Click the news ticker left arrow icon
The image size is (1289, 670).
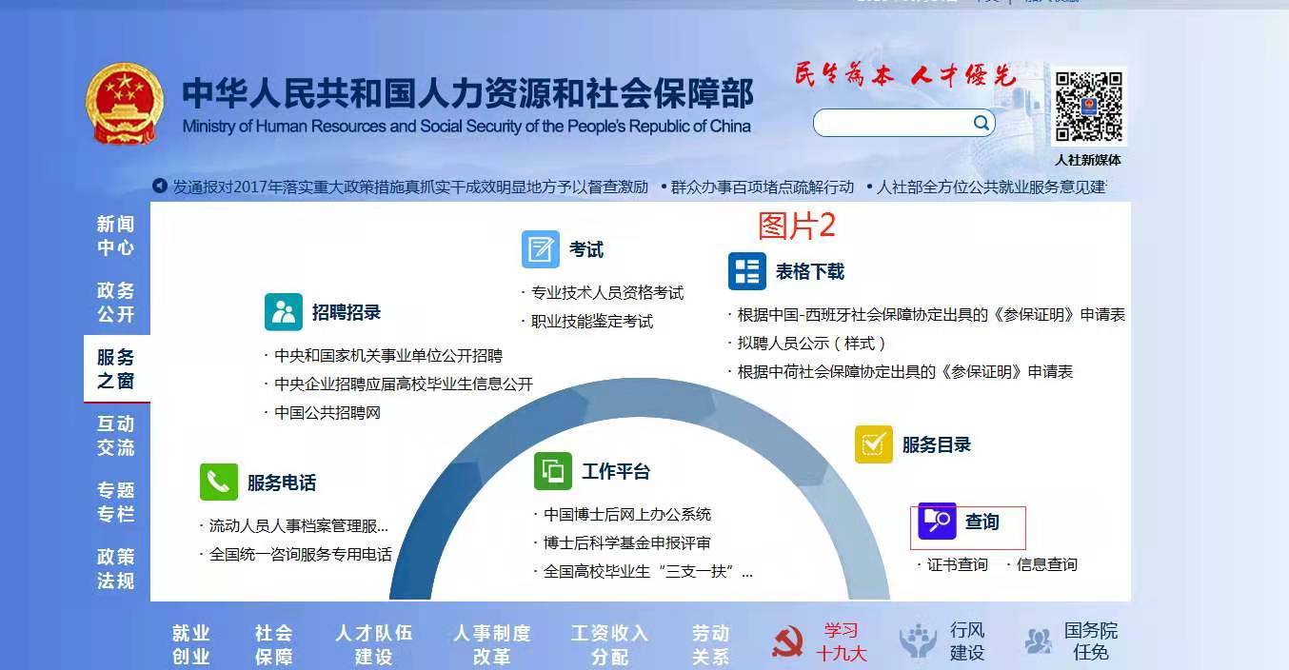pos(160,186)
